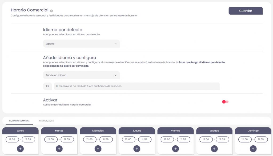Image resolution: width=273 pixels, height=156 pixels.
Task: Add a time slot for Lunes
Action: coord(20,149)
